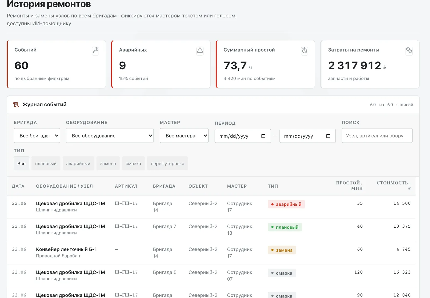Click the 73,7 ч downtime value
Image resolution: width=430 pixels, height=298 pixels.
point(238,66)
